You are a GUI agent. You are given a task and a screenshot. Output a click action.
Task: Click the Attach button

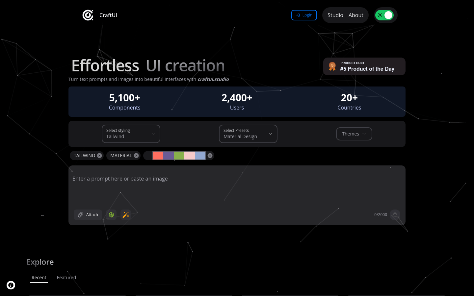[88, 215]
